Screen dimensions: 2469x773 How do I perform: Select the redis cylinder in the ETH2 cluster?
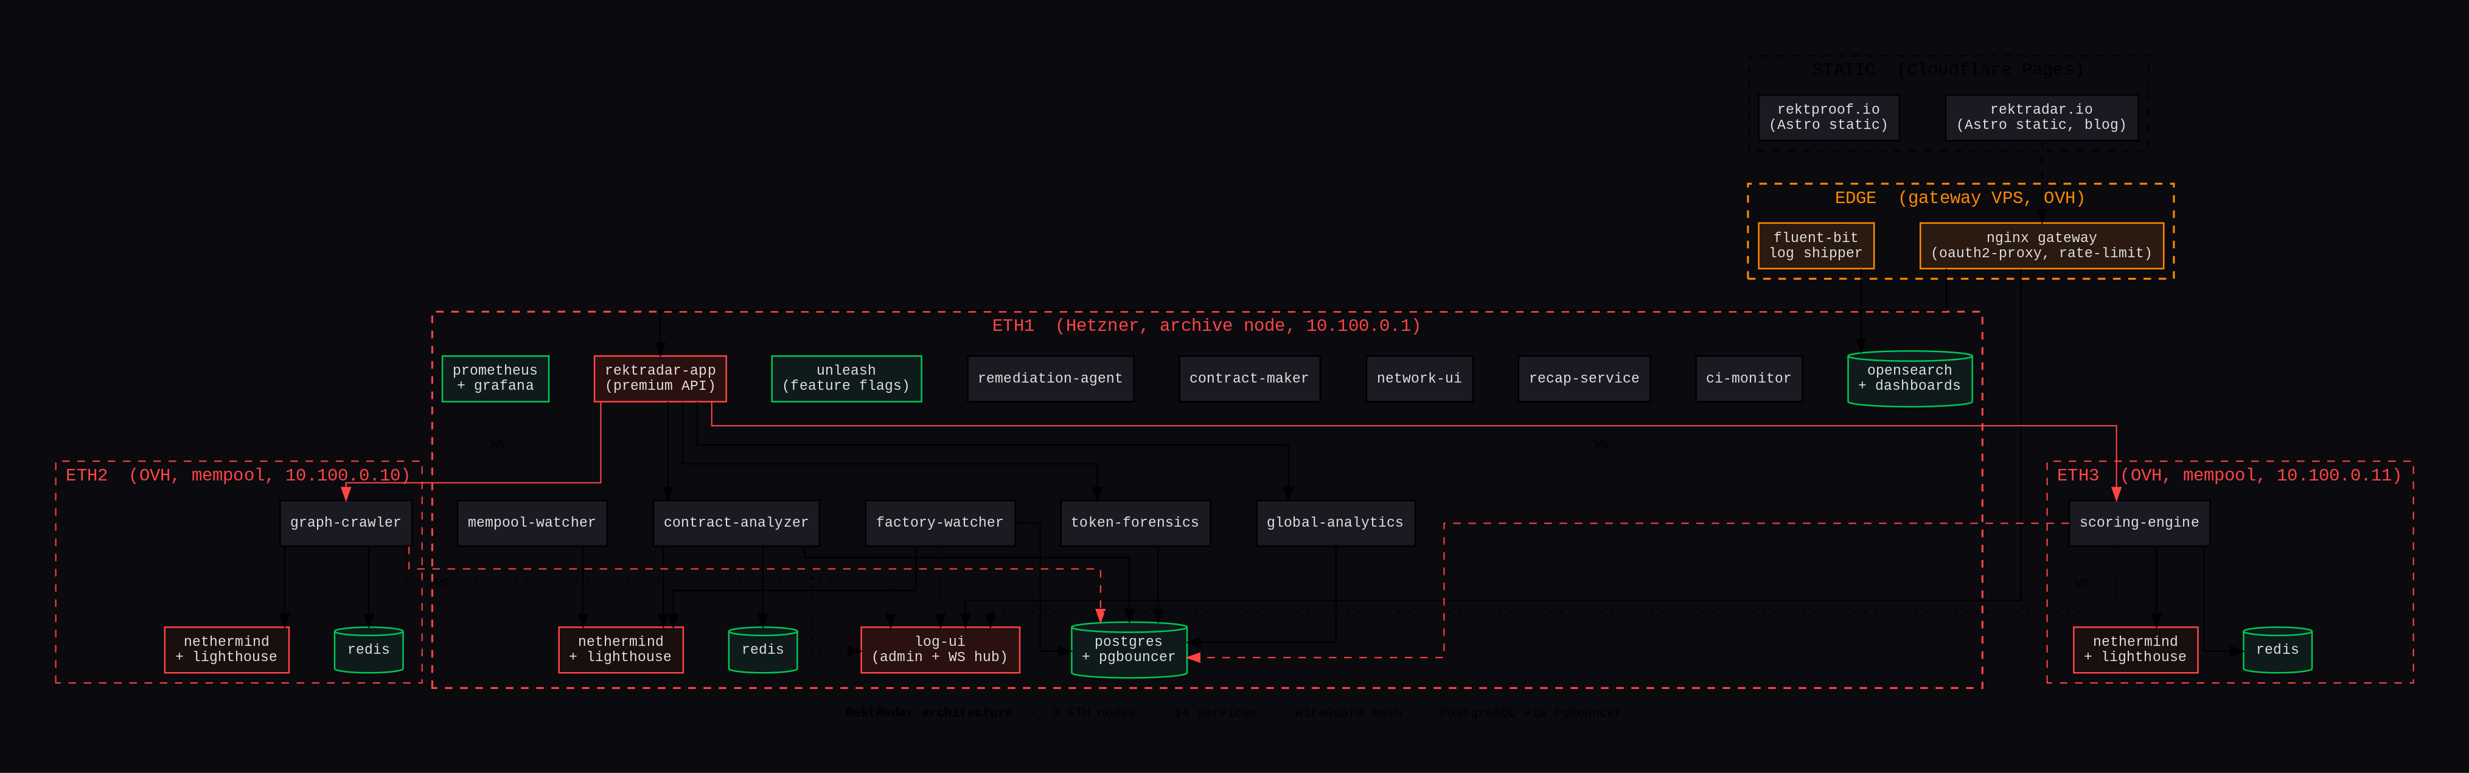tap(368, 650)
